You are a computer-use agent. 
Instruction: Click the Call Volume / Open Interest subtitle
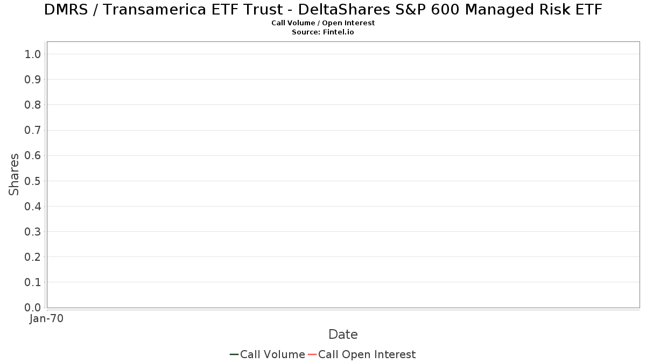point(323,23)
